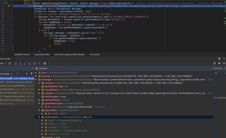Click the frames filter funnel icon
This screenshot has width=226, height=138.
click(x=31, y=74)
